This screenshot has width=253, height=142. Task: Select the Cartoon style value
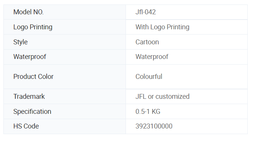click(x=147, y=42)
